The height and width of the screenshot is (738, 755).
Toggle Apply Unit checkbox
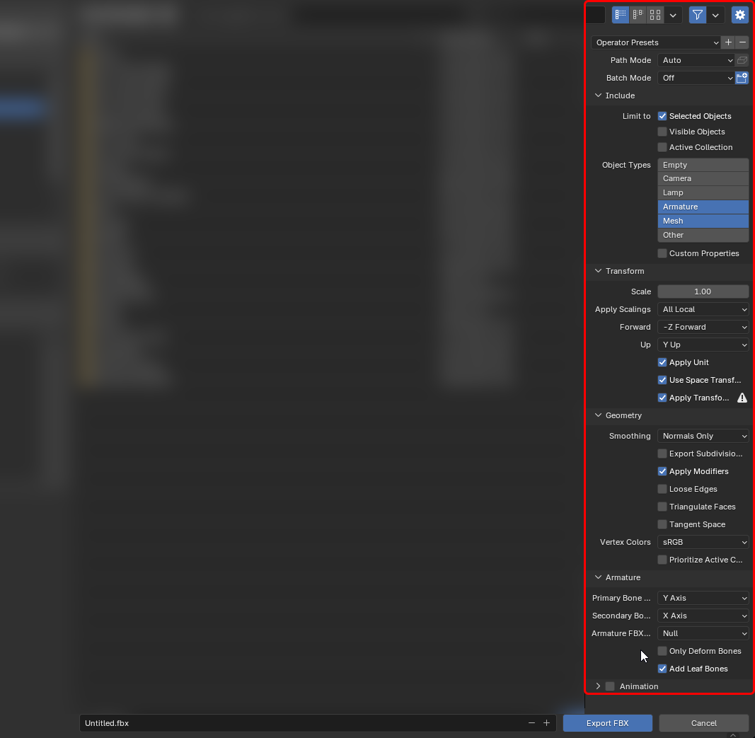tap(662, 362)
